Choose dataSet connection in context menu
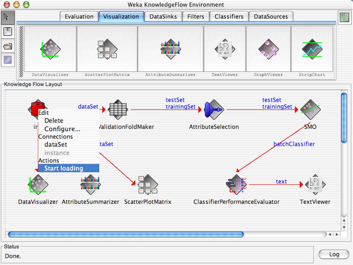This screenshot has height=265, width=353. click(x=69, y=144)
